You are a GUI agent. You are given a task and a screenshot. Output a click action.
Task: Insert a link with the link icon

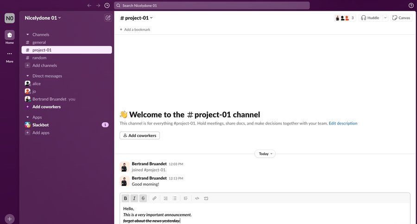(154, 198)
